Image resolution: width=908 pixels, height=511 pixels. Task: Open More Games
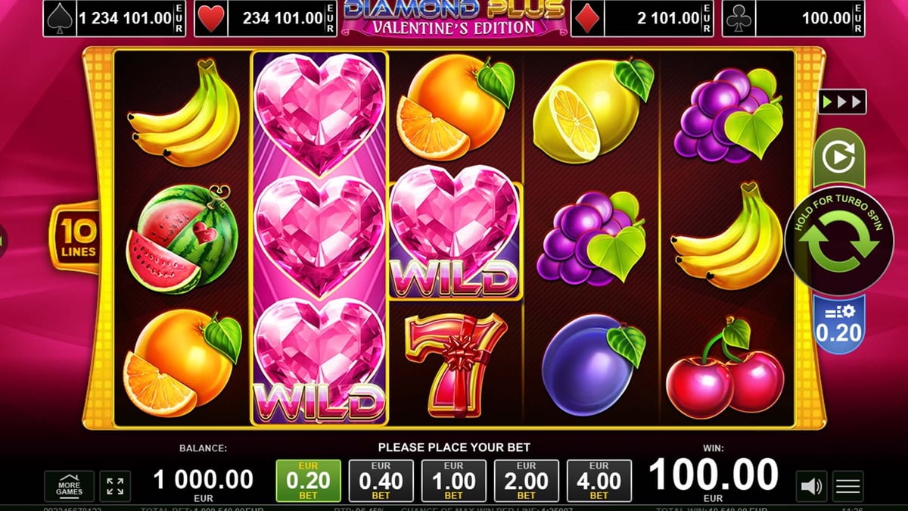(x=70, y=486)
